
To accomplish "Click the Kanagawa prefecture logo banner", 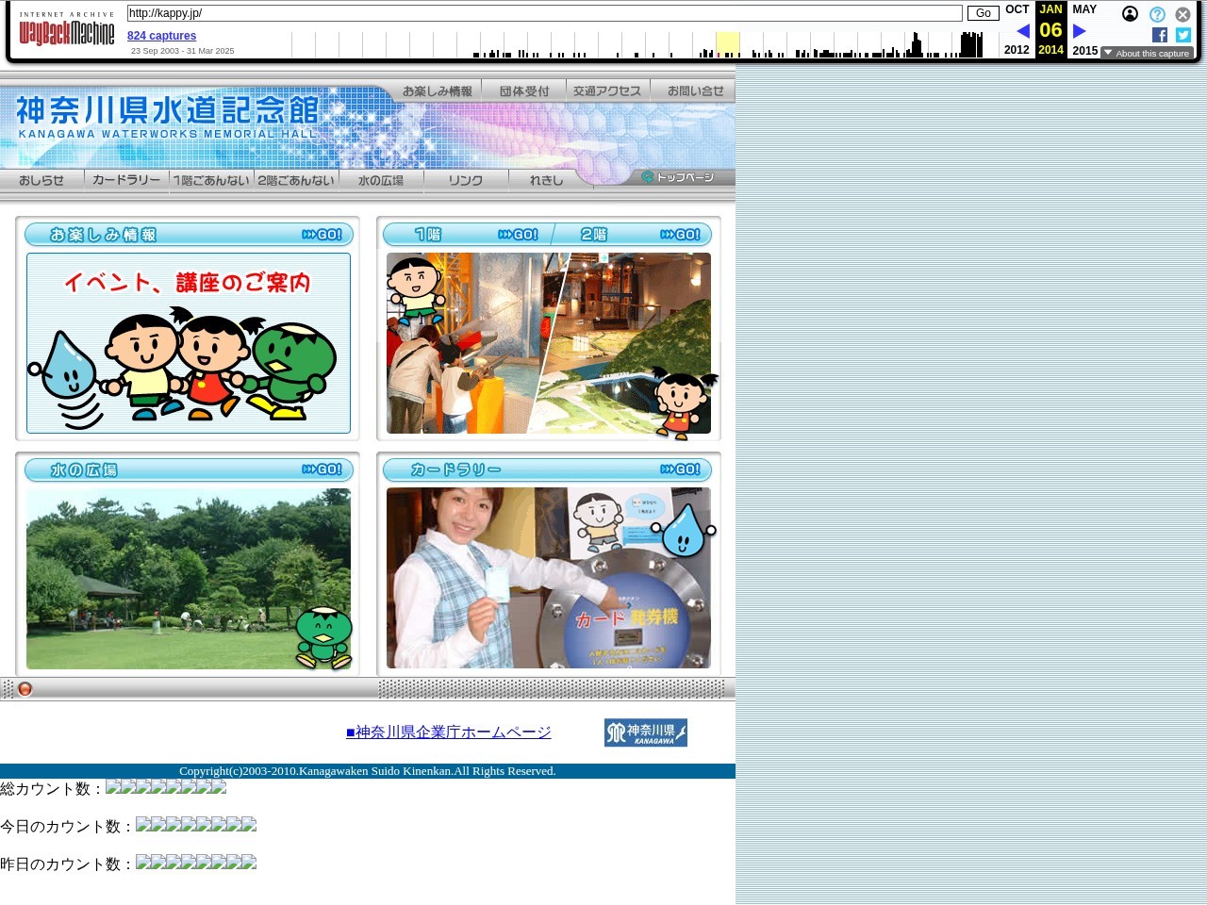I will pyautogui.click(x=645, y=732).
